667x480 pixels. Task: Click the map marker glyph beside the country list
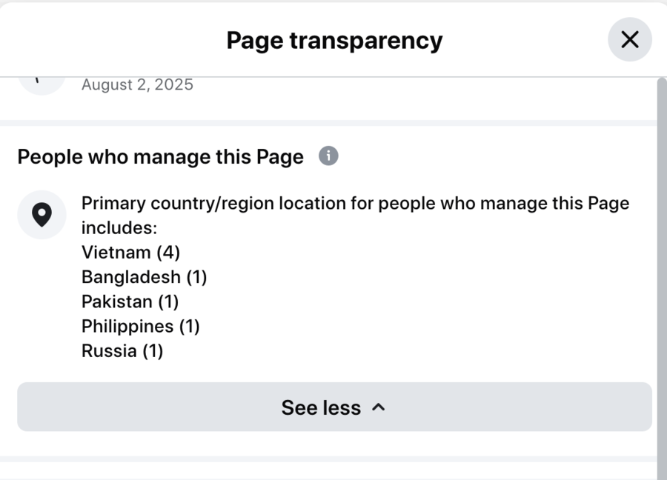42,214
